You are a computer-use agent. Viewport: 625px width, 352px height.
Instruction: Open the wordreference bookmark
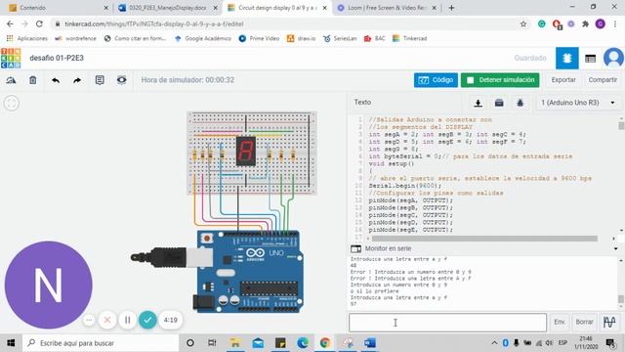[x=76, y=38]
